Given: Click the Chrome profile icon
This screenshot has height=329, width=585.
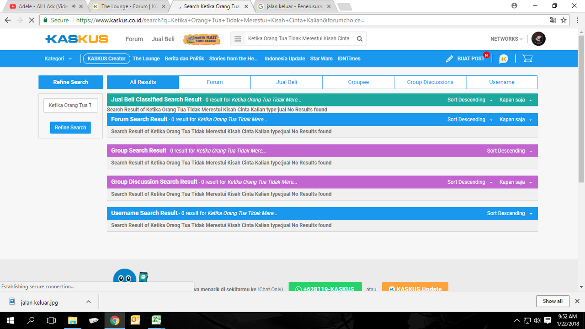Looking at the screenshot, I should point(514,5).
